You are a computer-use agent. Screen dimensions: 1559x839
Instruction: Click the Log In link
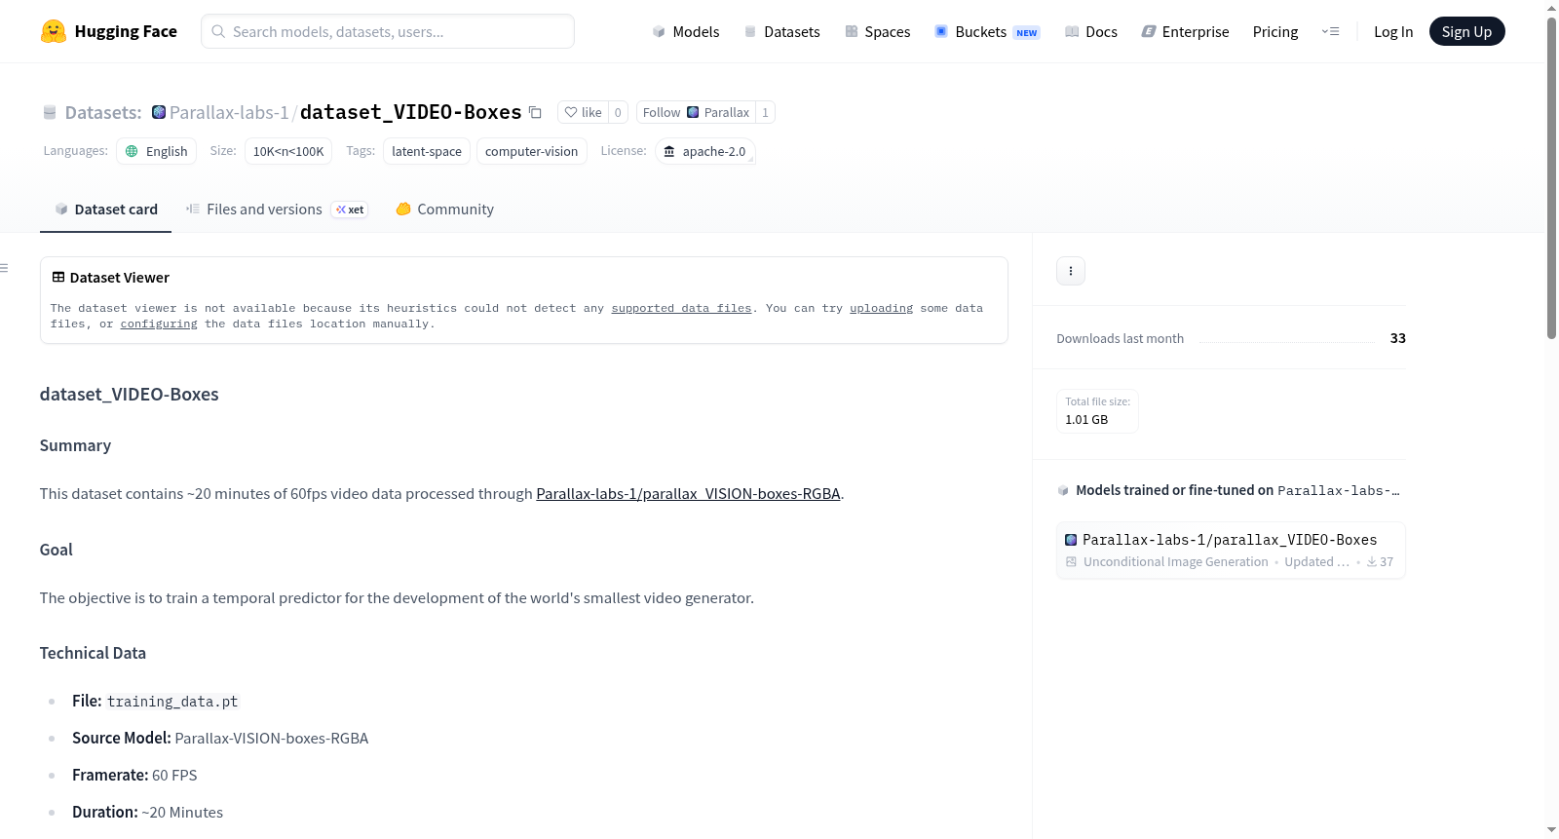[1393, 31]
